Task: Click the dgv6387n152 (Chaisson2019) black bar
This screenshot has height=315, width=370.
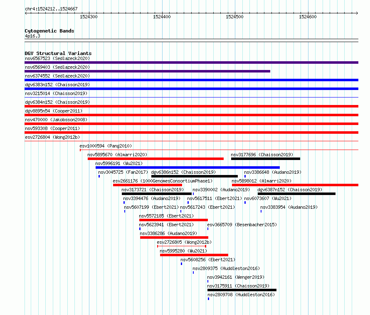Action: [x=296, y=194]
